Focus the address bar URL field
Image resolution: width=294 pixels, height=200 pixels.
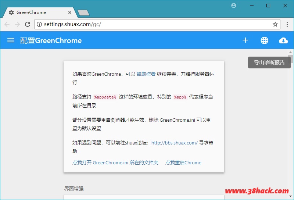[x=157, y=24]
